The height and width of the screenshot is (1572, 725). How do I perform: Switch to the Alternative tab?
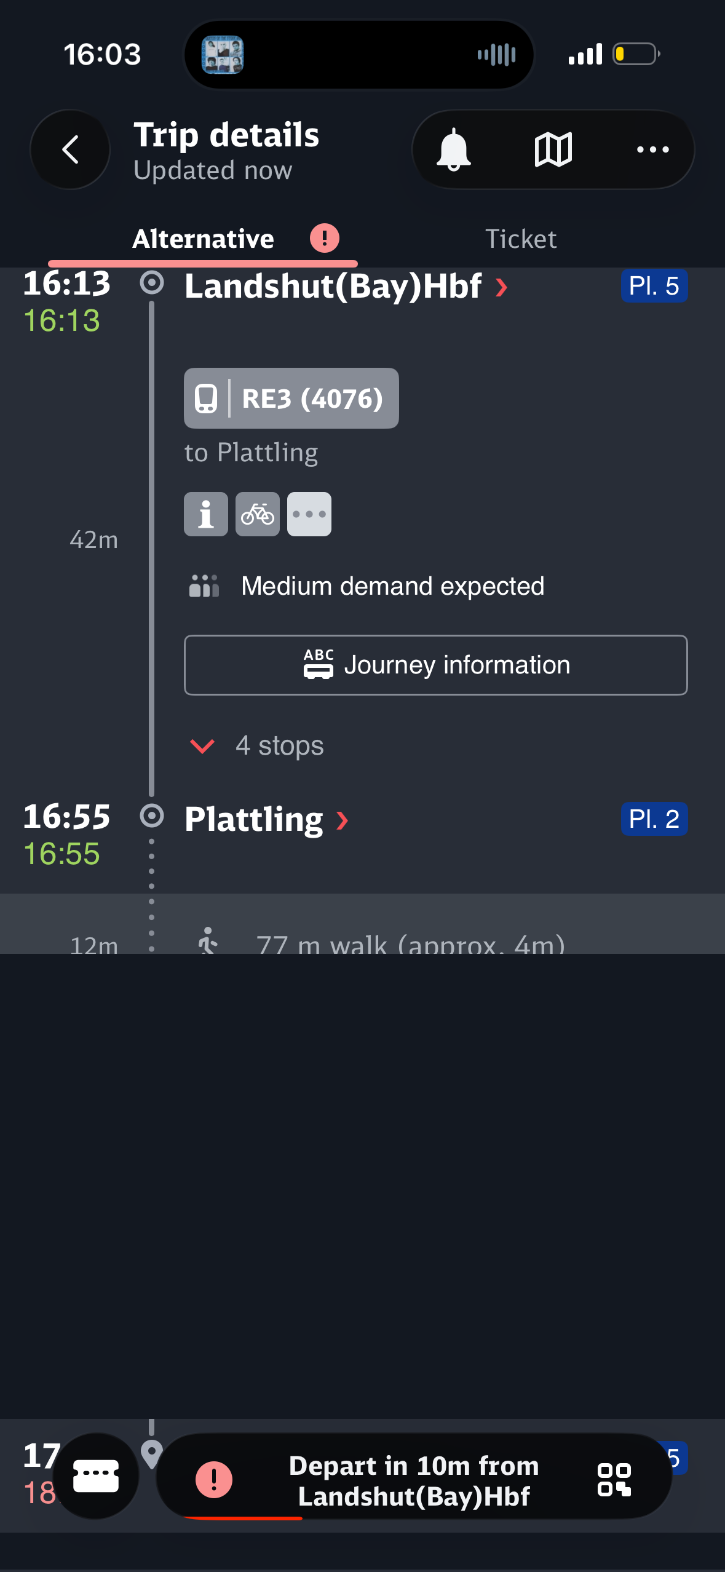pyautogui.click(x=204, y=239)
